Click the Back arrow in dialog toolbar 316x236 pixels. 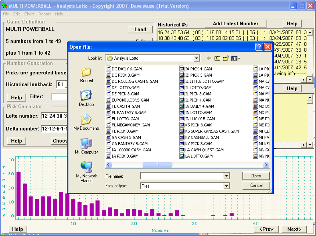[209, 58]
